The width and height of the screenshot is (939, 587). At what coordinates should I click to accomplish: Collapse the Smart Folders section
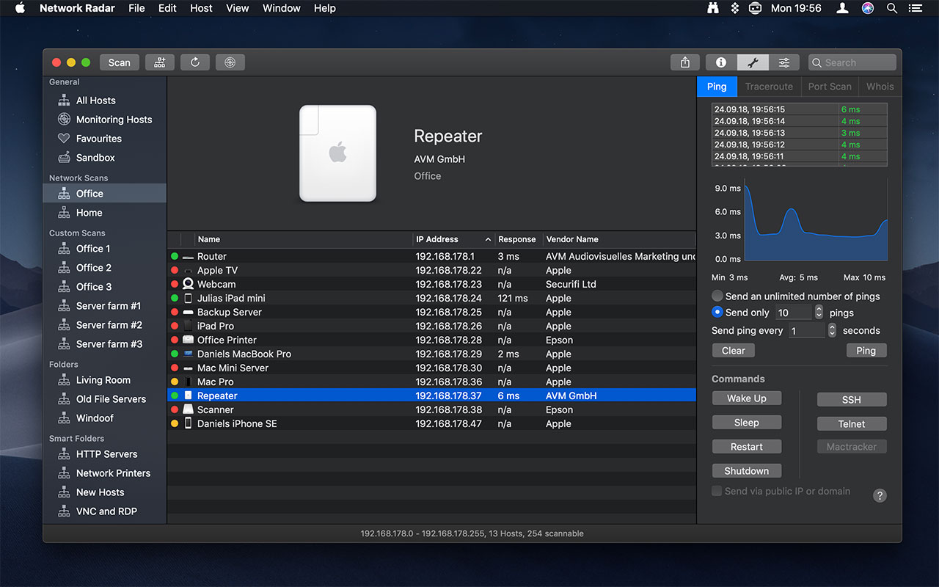coord(77,438)
